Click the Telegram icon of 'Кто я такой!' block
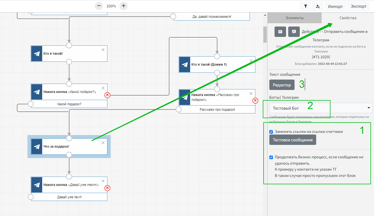Viewport: 374px width, 216px height. (37, 54)
